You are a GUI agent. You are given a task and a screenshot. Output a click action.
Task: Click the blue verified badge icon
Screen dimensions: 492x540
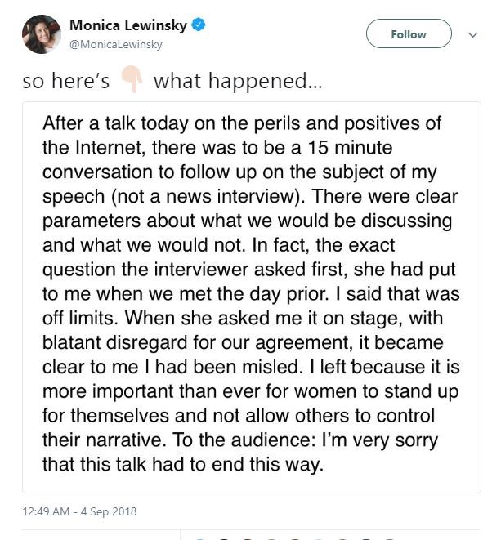coord(199,26)
